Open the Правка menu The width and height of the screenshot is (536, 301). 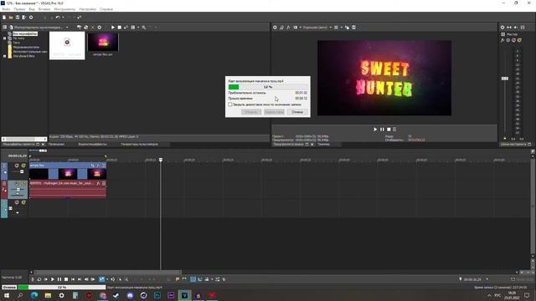[x=19, y=9]
